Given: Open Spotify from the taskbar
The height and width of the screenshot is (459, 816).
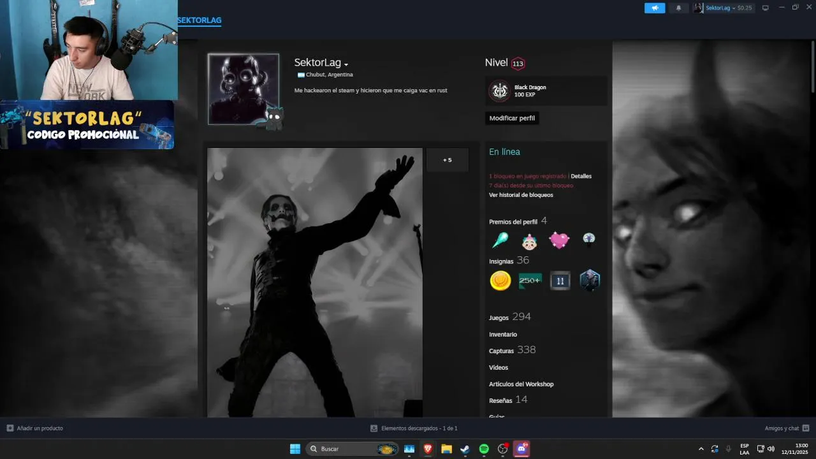Looking at the screenshot, I should (484, 449).
